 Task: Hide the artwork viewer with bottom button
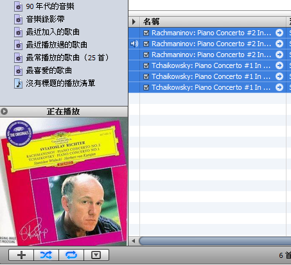pyautogui.click(x=96, y=255)
